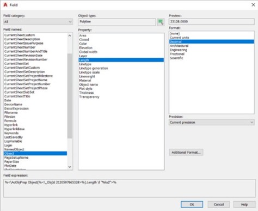Select the Object field name
The height and width of the screenshot is (211, 258).
[x=35, y=153]
